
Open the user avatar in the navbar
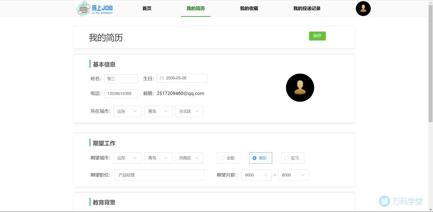click(363, 9)
